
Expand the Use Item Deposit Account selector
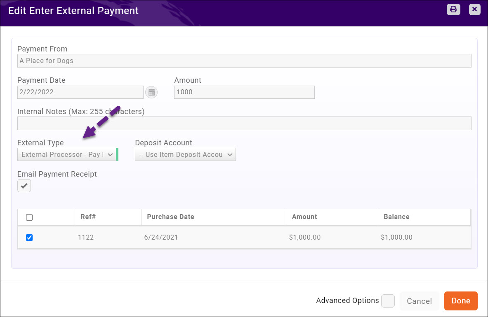(x=185, y=154)
